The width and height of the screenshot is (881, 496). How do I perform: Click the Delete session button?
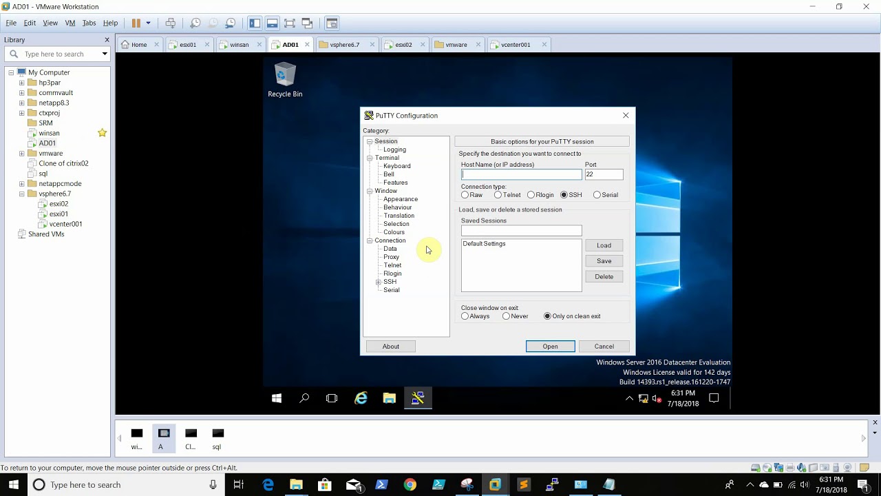604,277
